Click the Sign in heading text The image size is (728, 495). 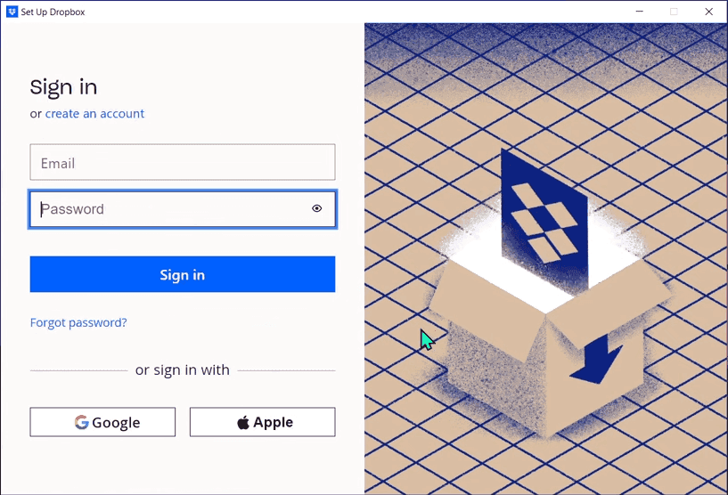(63, 87)
